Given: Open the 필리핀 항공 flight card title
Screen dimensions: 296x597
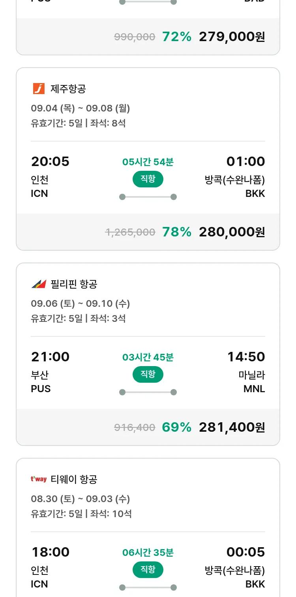Looking at the screenshot, I should (x=74, y=284).
